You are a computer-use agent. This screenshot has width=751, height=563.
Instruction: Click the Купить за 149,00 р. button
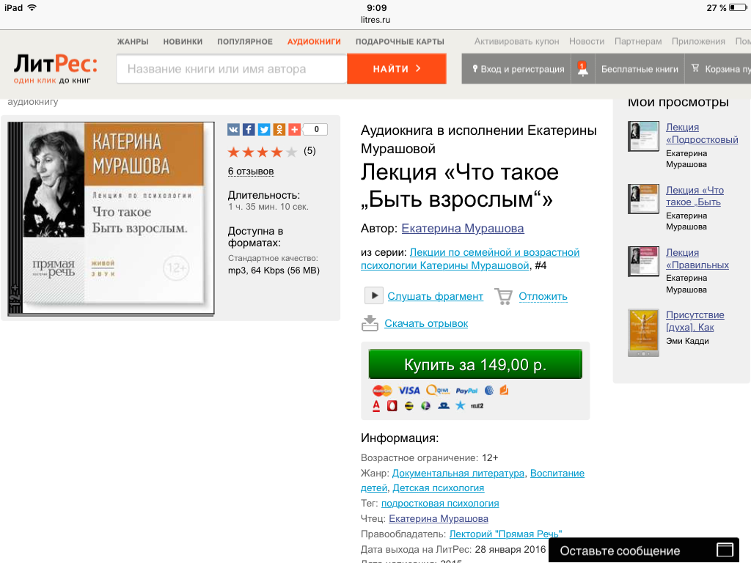pos(475,364)
